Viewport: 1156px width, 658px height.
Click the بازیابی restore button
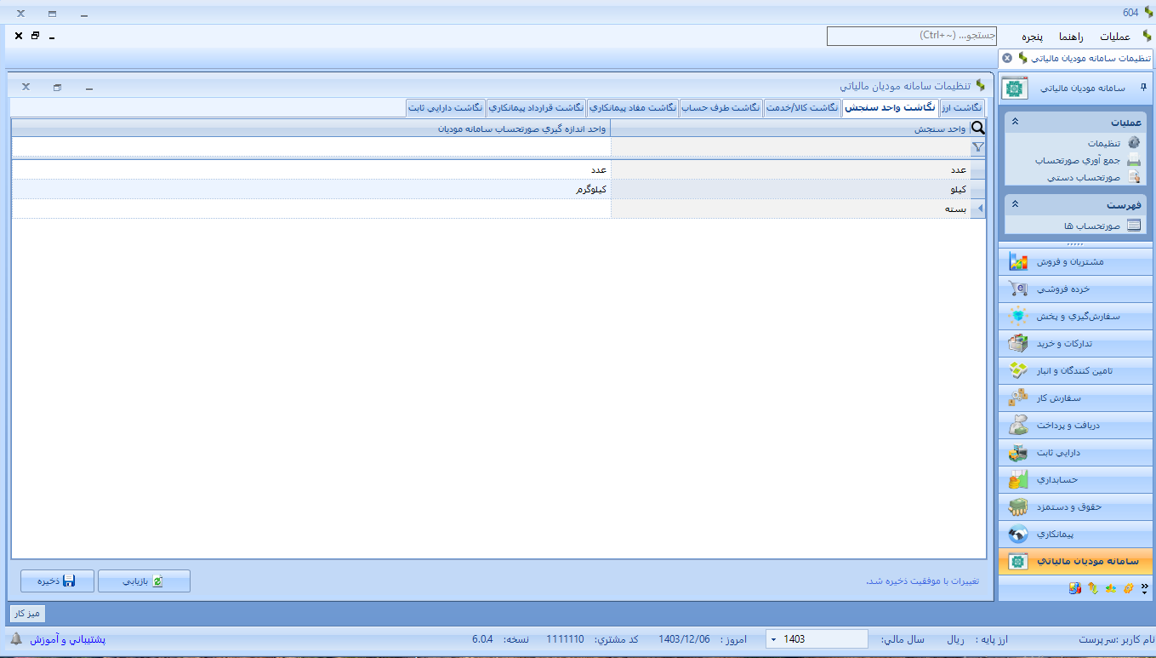click(x=144, y=581)
